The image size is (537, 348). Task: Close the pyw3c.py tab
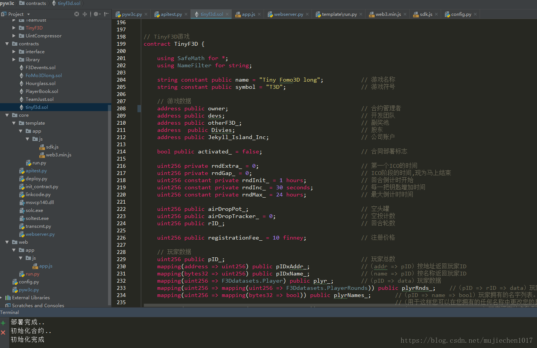pyautogui.click(x=146, y=14)
